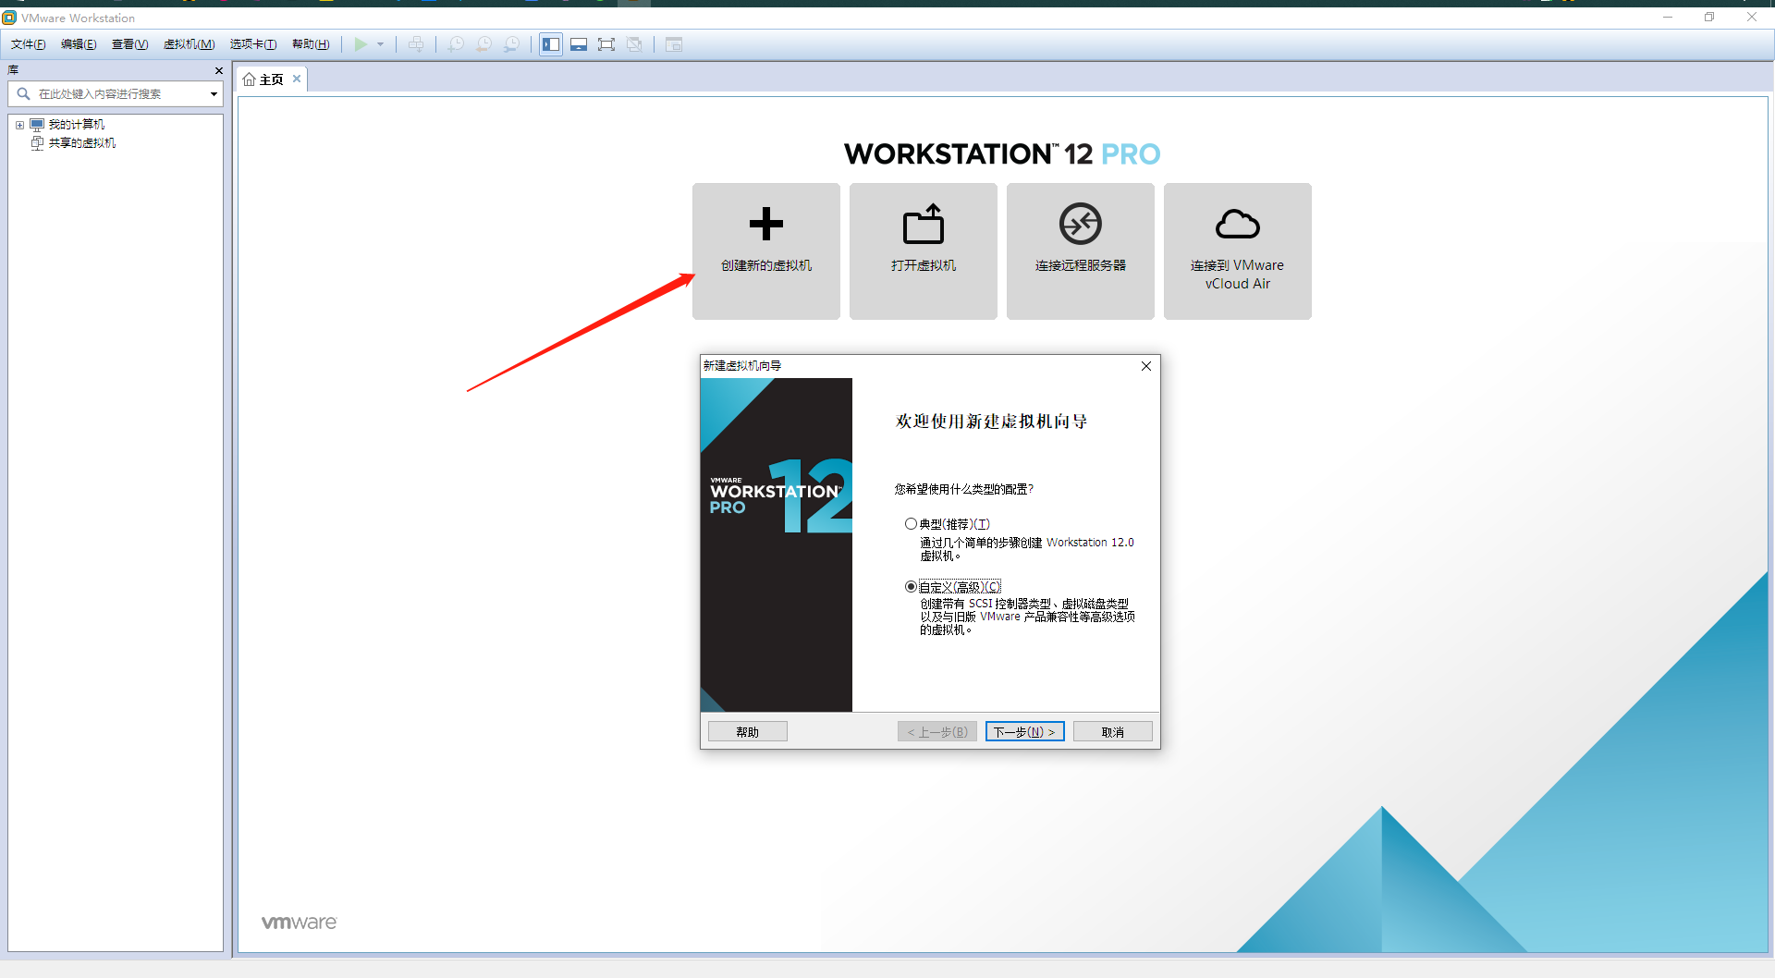
Task: Click the manage snapshots wrench-clock icon
Action: point(511,44)
